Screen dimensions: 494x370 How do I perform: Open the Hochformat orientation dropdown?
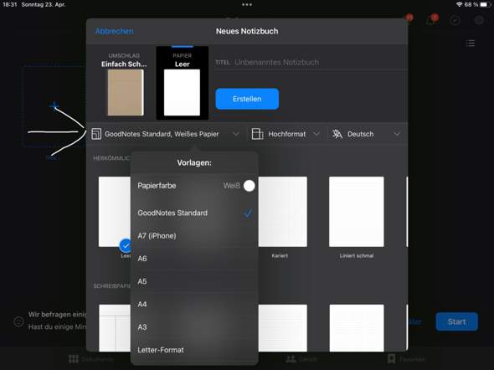click(286, 134)
